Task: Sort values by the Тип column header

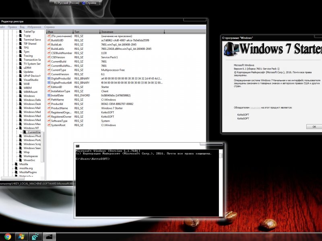Action: click(87, 32)
